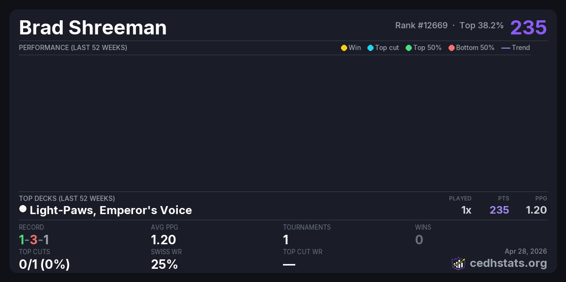
Task: Click the 1-3-1 record value
Action: click(x=34, y=240)
